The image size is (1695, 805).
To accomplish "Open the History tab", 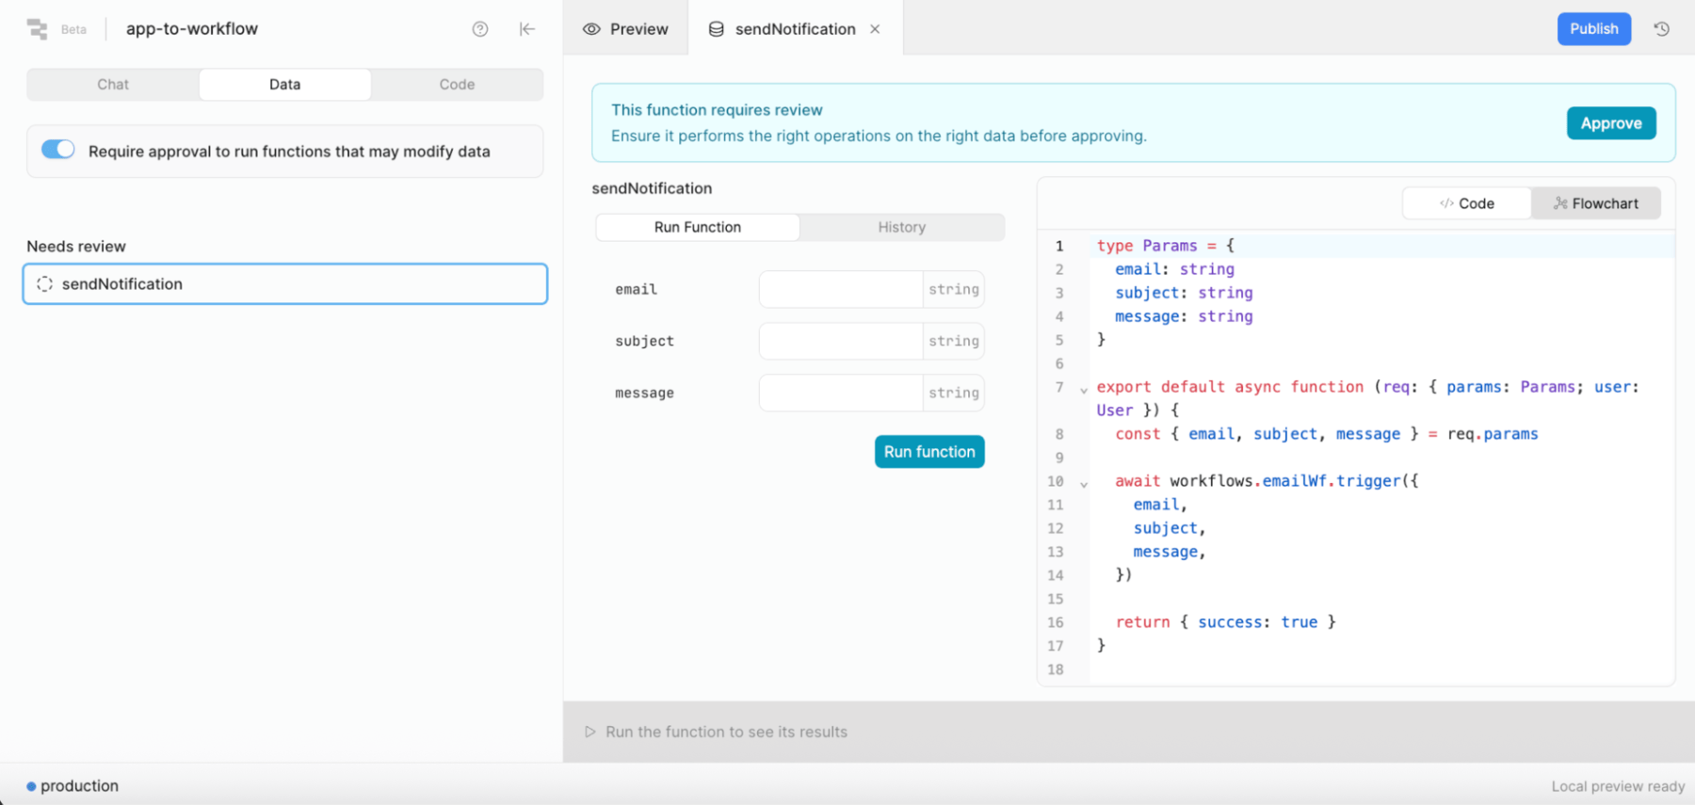I will click(902, 227).
